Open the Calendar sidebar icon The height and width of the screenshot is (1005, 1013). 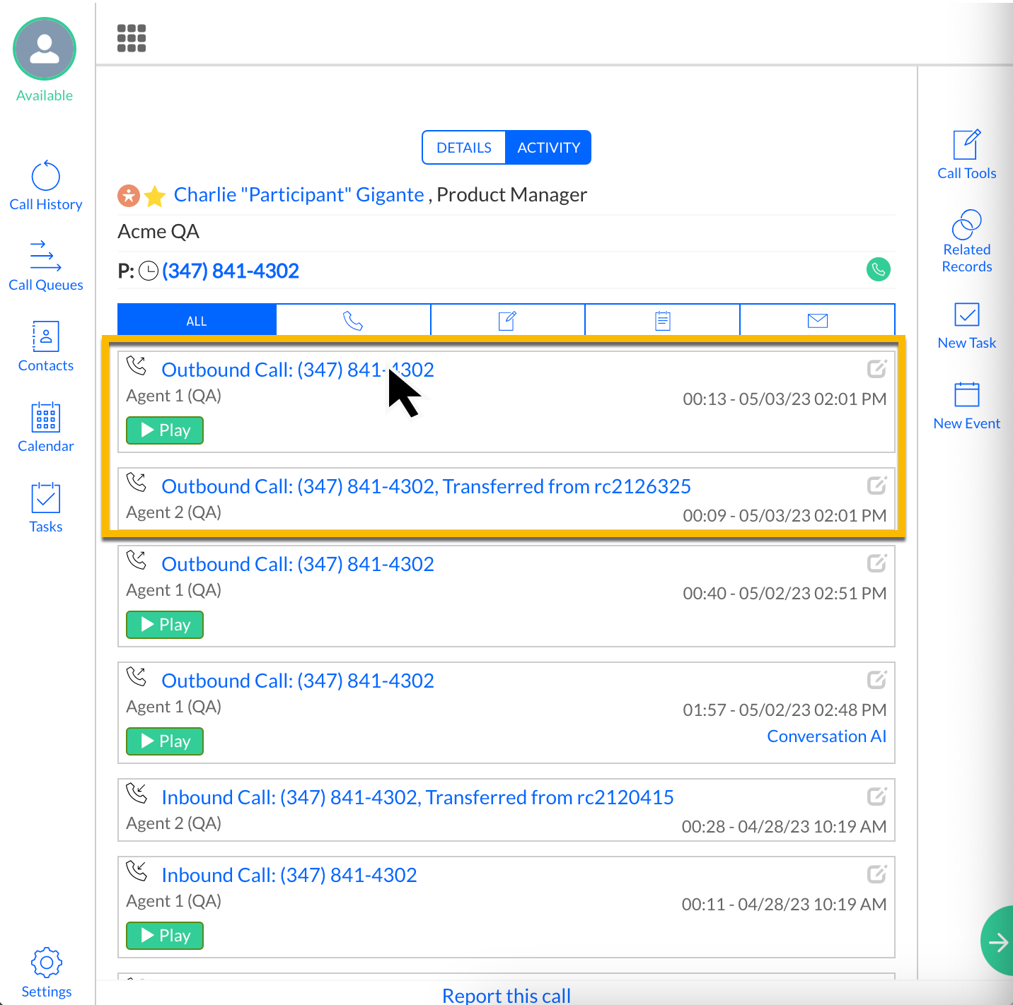click(x=46, y=428)
